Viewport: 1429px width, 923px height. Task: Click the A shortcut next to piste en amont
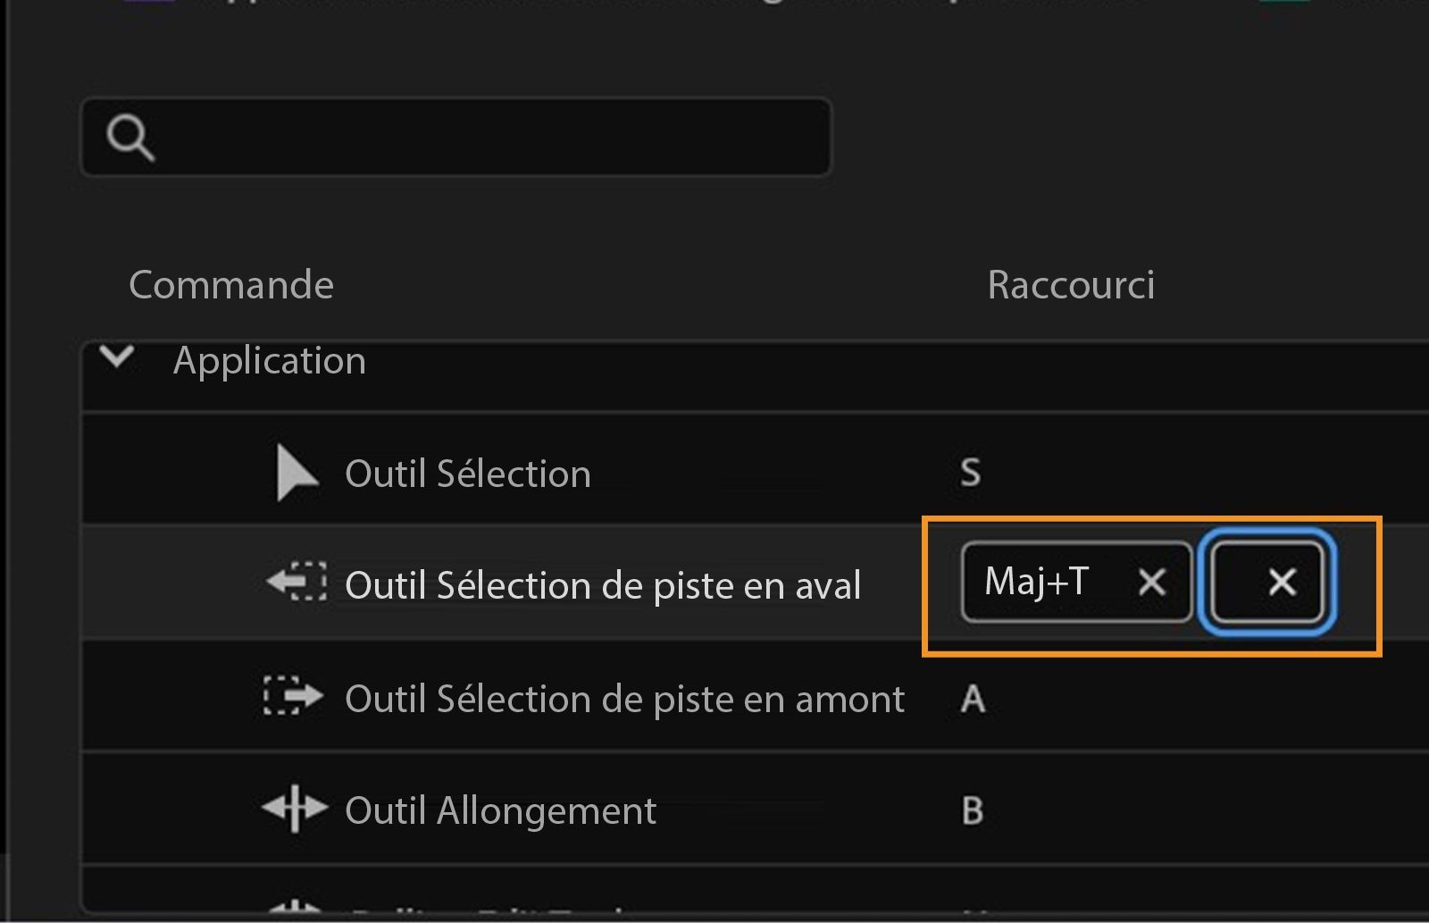tap(973, 700)
